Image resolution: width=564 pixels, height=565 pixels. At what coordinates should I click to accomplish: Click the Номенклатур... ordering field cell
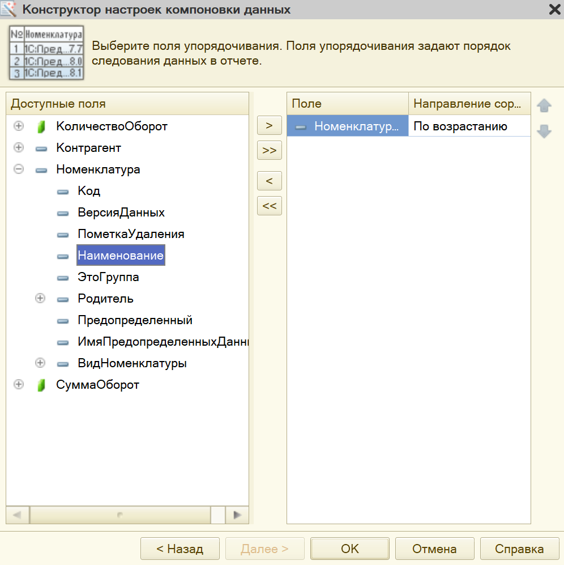[348, 126]
